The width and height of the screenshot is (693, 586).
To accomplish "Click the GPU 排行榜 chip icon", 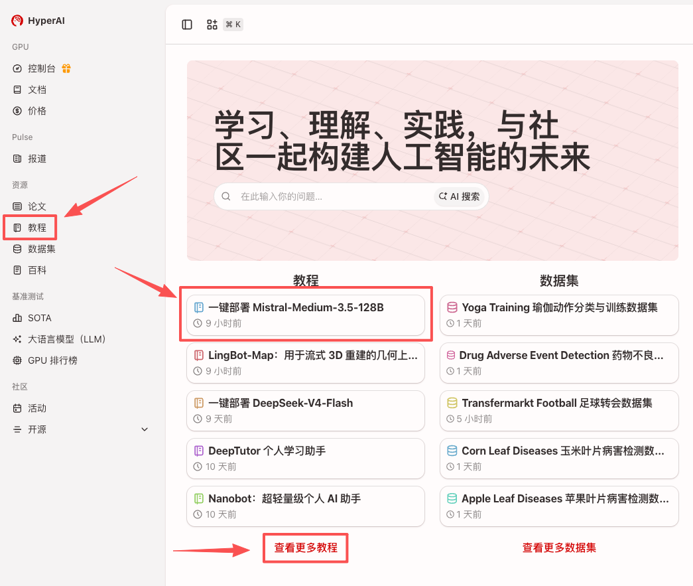I will tap(17, 360).
